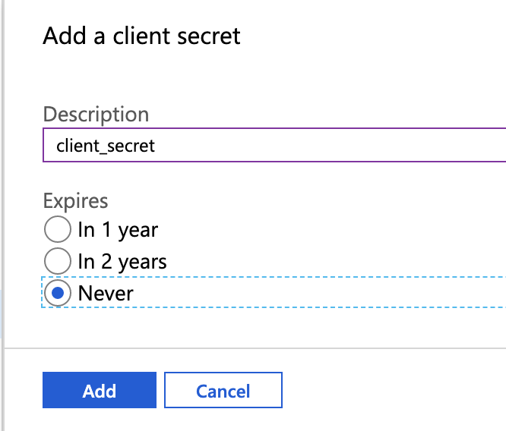Viewport: 506px width, 431px height.
Task: Select the "In 1 year" radio button
Action: (x=58, y=229)
